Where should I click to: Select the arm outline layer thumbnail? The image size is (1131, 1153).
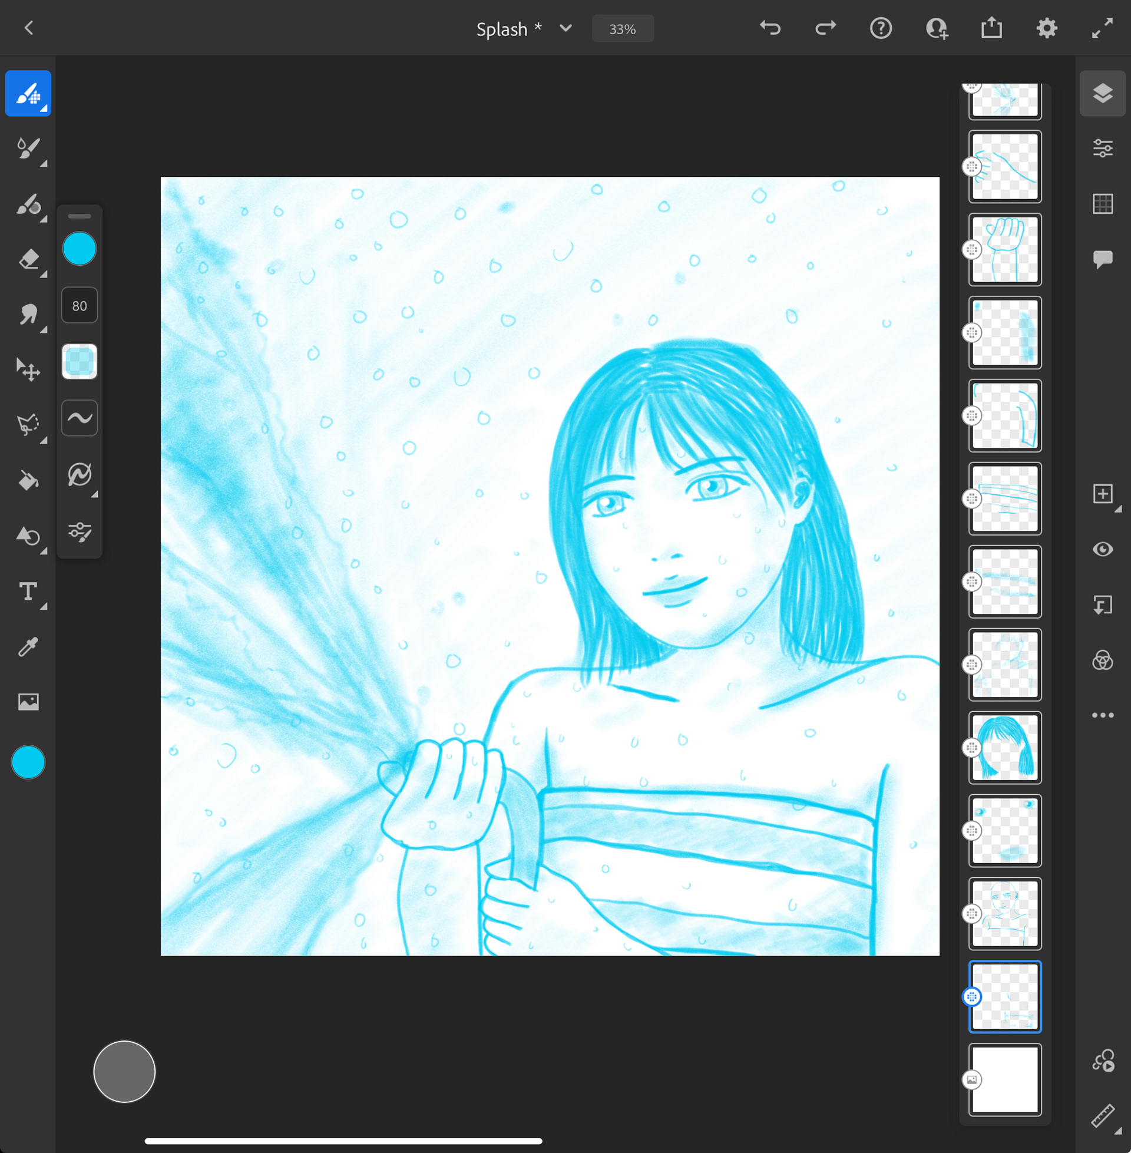pyautogui.click(x=1005, y=166)
